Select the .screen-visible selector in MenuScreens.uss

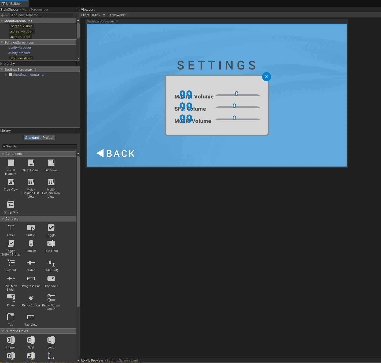point(21,26)
